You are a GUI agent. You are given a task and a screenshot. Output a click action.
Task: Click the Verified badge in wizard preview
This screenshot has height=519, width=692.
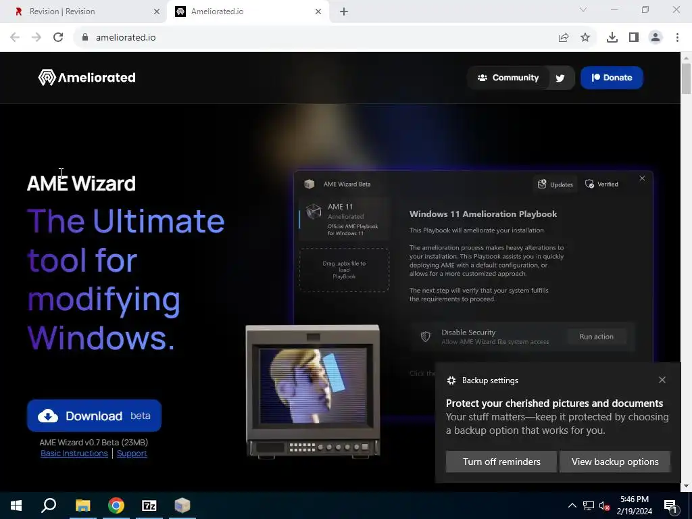601,184
